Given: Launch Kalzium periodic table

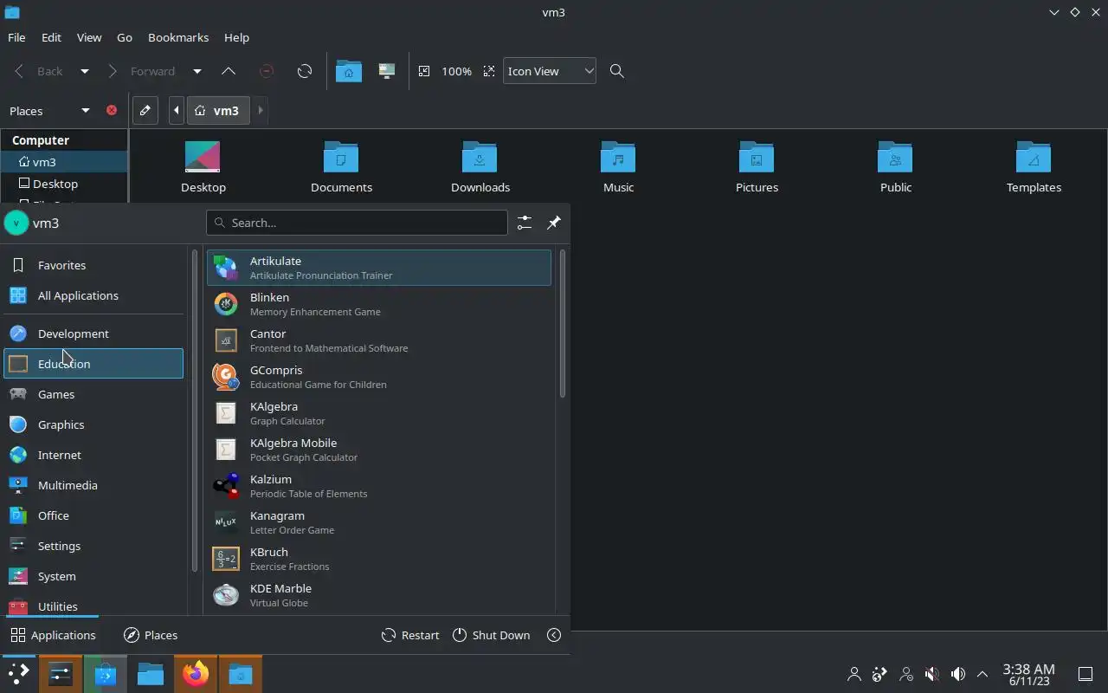Looking at the screenshot, I should 378,486.
